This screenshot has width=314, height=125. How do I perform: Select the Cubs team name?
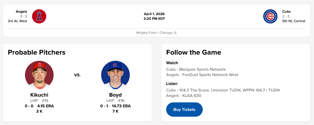[287, 11]
